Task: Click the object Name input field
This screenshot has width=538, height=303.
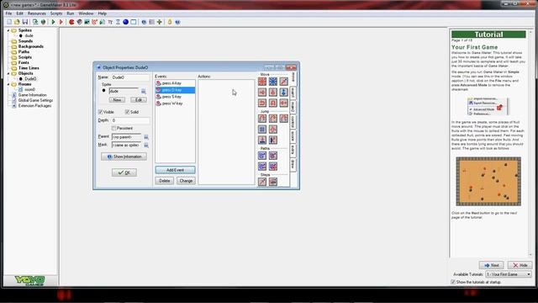Action: click(x=130, y=77)
